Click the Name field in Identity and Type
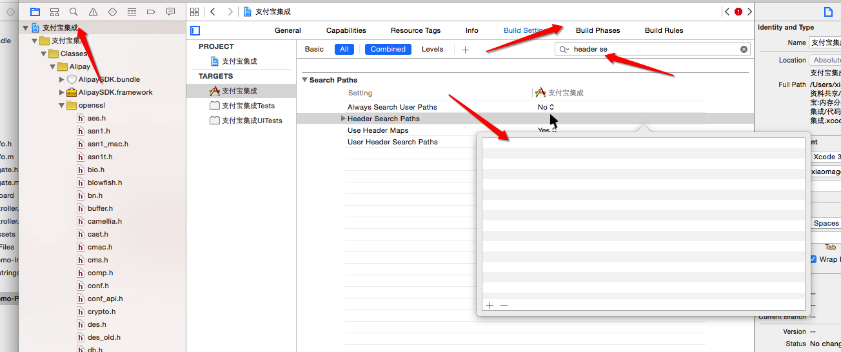This screenshot has width=841, height=352. coord(825,43)
